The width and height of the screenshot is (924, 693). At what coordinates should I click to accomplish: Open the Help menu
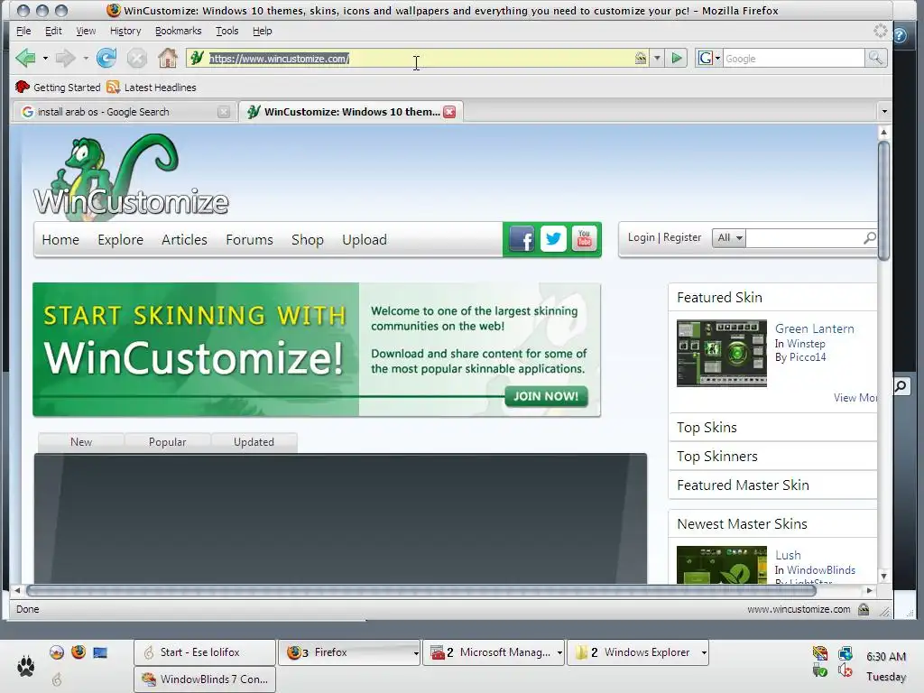(263, 31)
